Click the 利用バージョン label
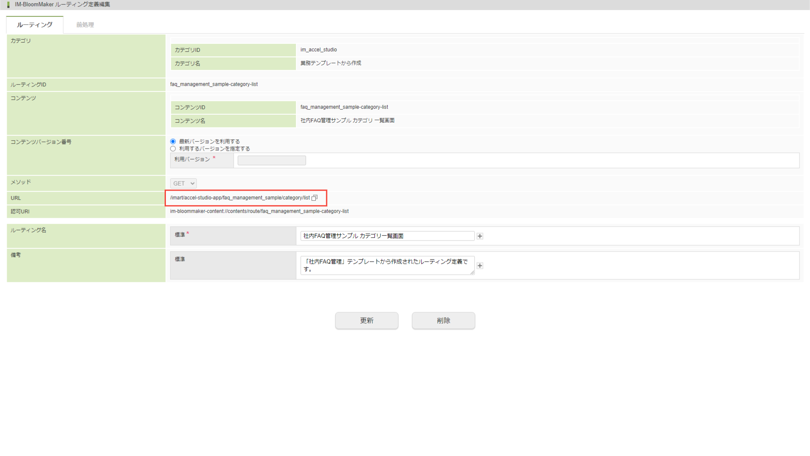 coord(192,159)
